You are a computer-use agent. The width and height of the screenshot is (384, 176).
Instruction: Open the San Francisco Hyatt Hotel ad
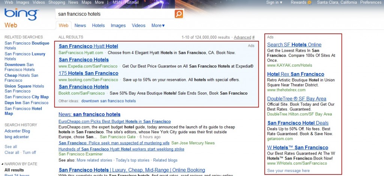(x=88, y=46)
